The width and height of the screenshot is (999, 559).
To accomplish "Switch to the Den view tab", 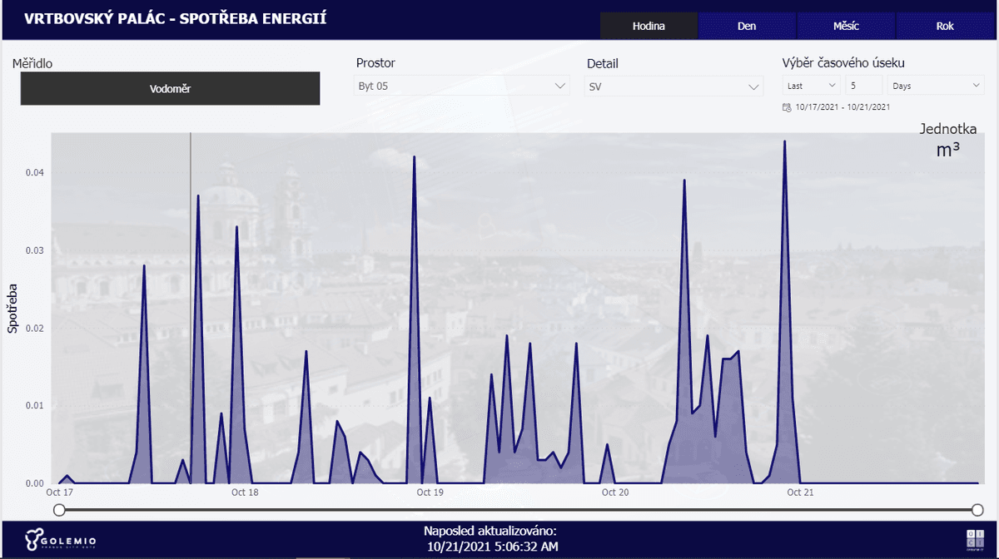I will pyautogui.click(x=747, y=26).
